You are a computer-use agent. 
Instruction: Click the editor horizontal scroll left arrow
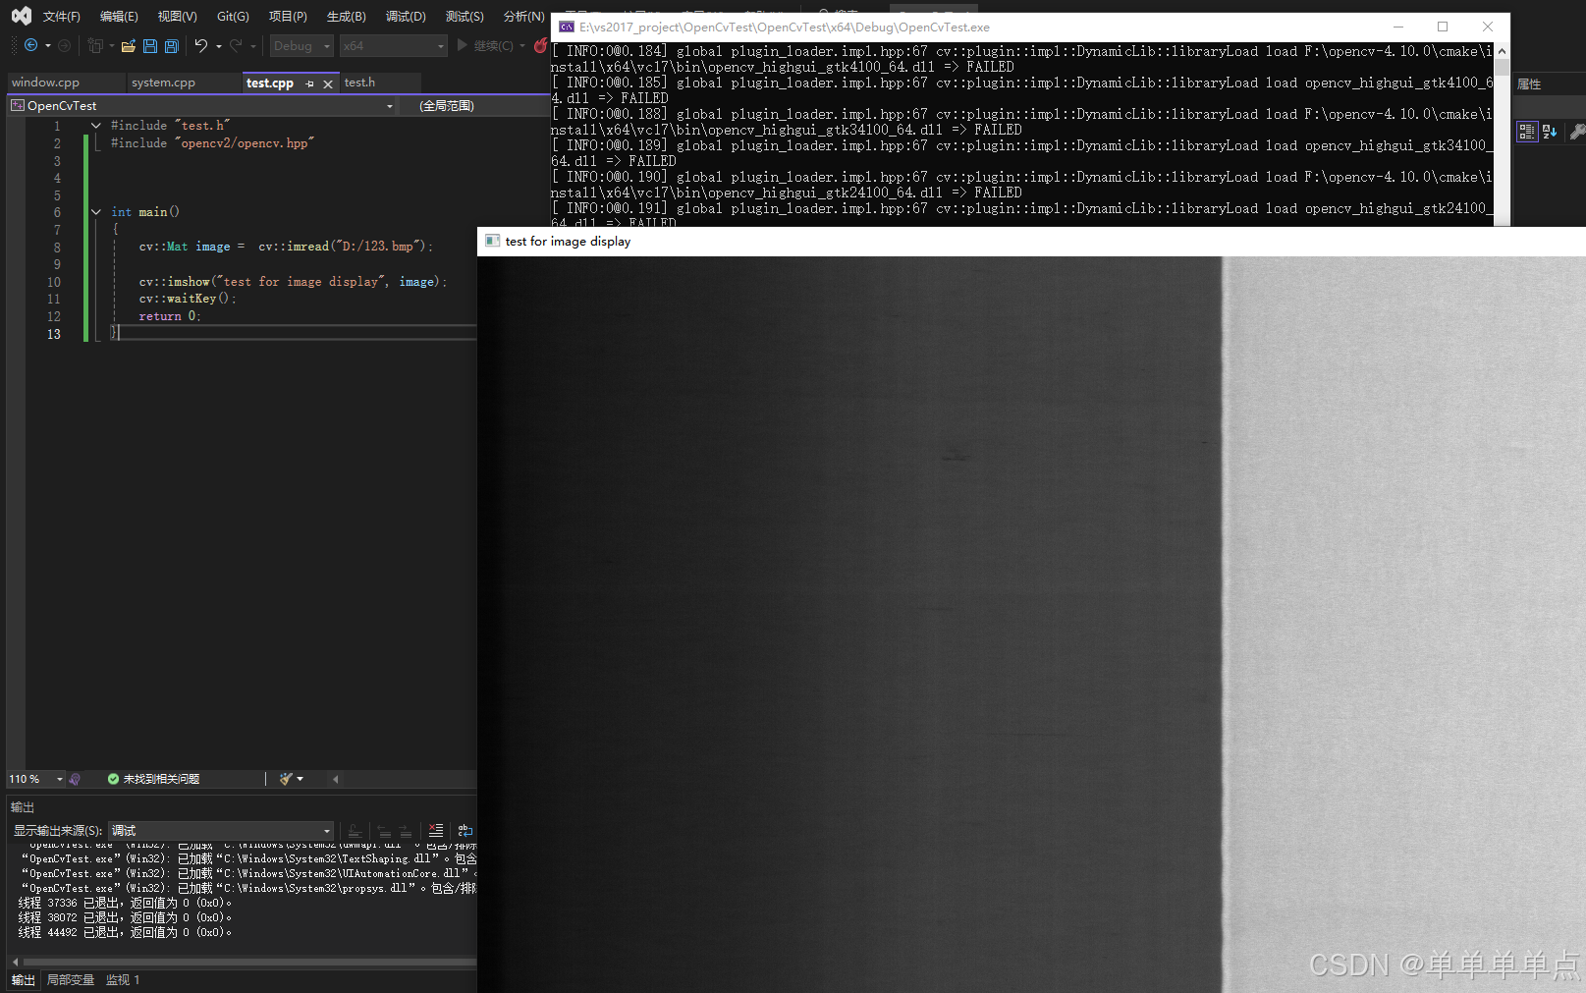(335, 779)
